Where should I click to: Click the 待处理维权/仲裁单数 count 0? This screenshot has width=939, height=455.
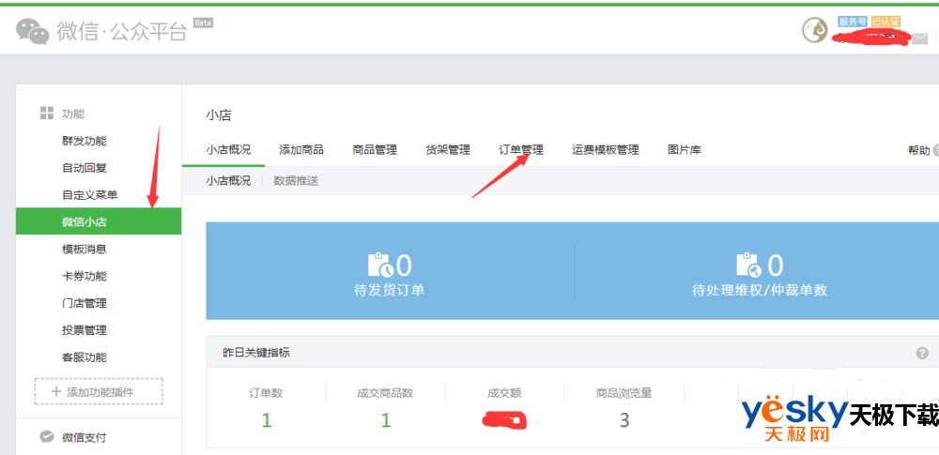776,265
